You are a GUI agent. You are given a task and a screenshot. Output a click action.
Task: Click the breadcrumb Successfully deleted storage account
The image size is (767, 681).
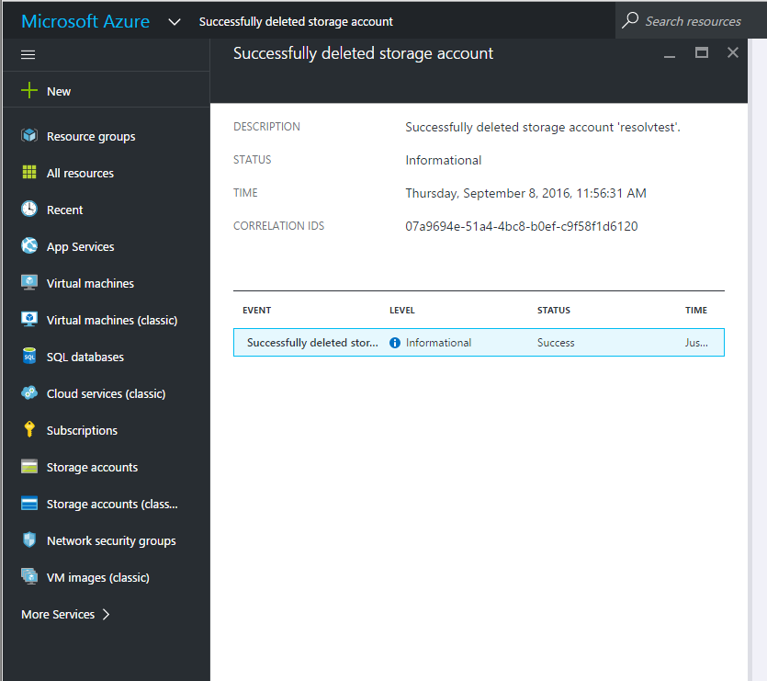click(296, 22)
